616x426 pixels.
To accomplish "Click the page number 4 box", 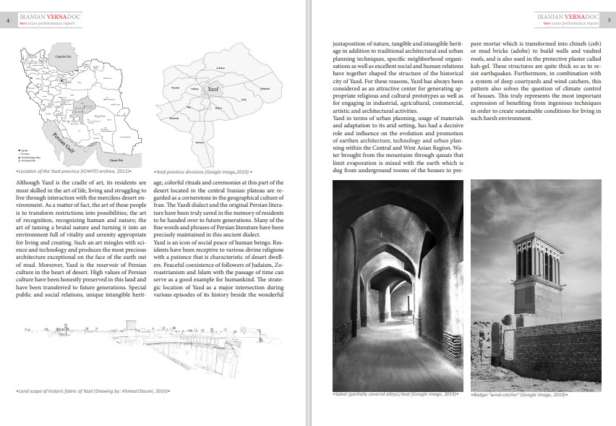I will 8,20.
